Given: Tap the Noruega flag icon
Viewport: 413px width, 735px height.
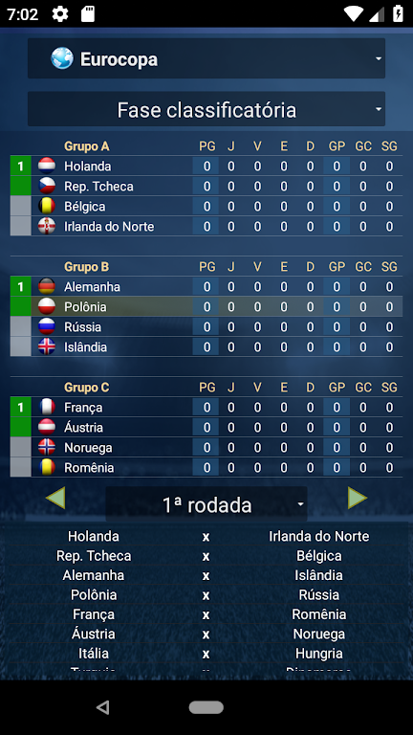Looking at the screenshot, I should tap(46, 447).
